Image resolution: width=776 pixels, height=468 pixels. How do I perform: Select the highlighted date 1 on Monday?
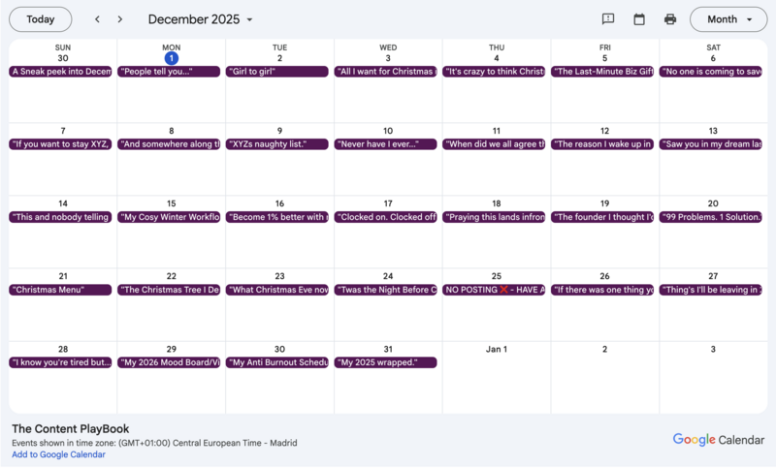171,58
